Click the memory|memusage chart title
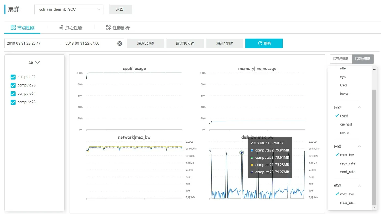 click(257, 69)
